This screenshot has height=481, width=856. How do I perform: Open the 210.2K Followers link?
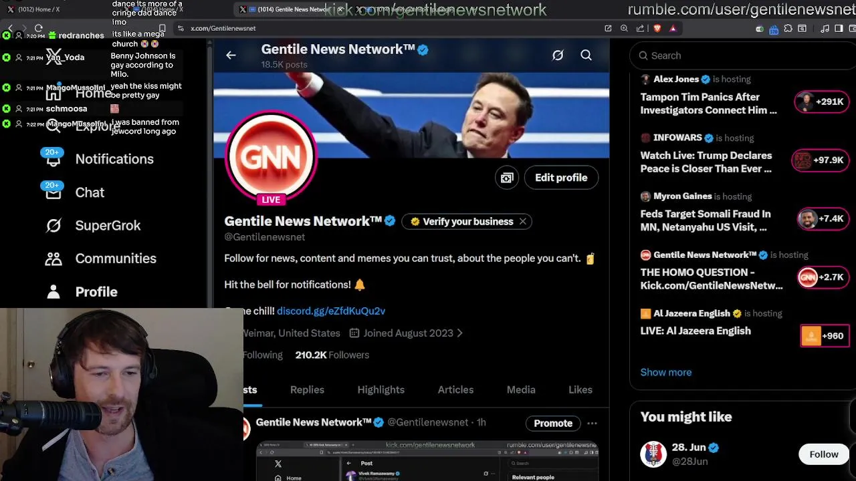point(332,355)
